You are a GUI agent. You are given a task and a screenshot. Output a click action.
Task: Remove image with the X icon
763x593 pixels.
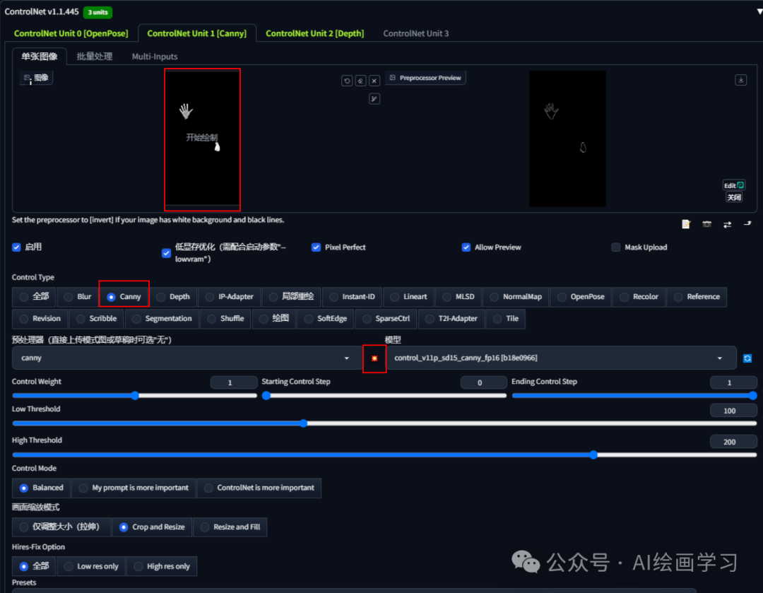coord(374,81)
